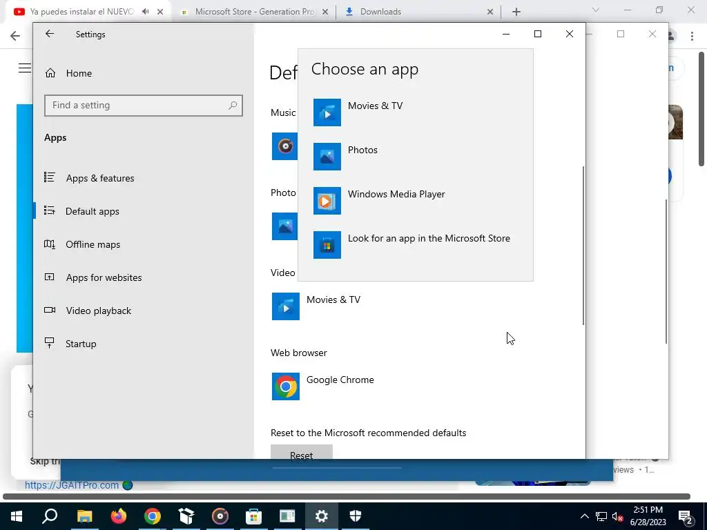Show hidden system tray icons
This screenshot has width=707, height=530.
coord(584,516)
